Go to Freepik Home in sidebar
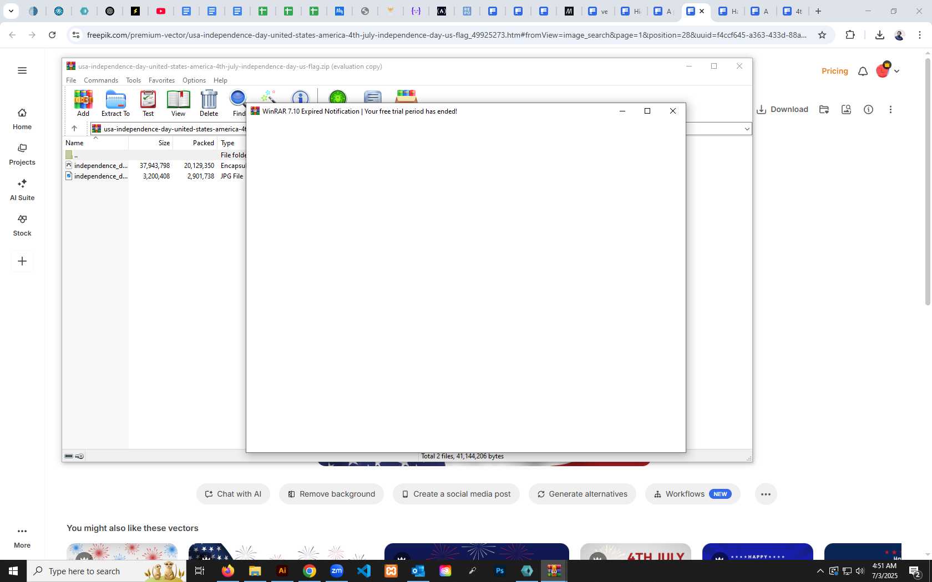The width and height of the screenshot is (932, 582). click(22, 119)
